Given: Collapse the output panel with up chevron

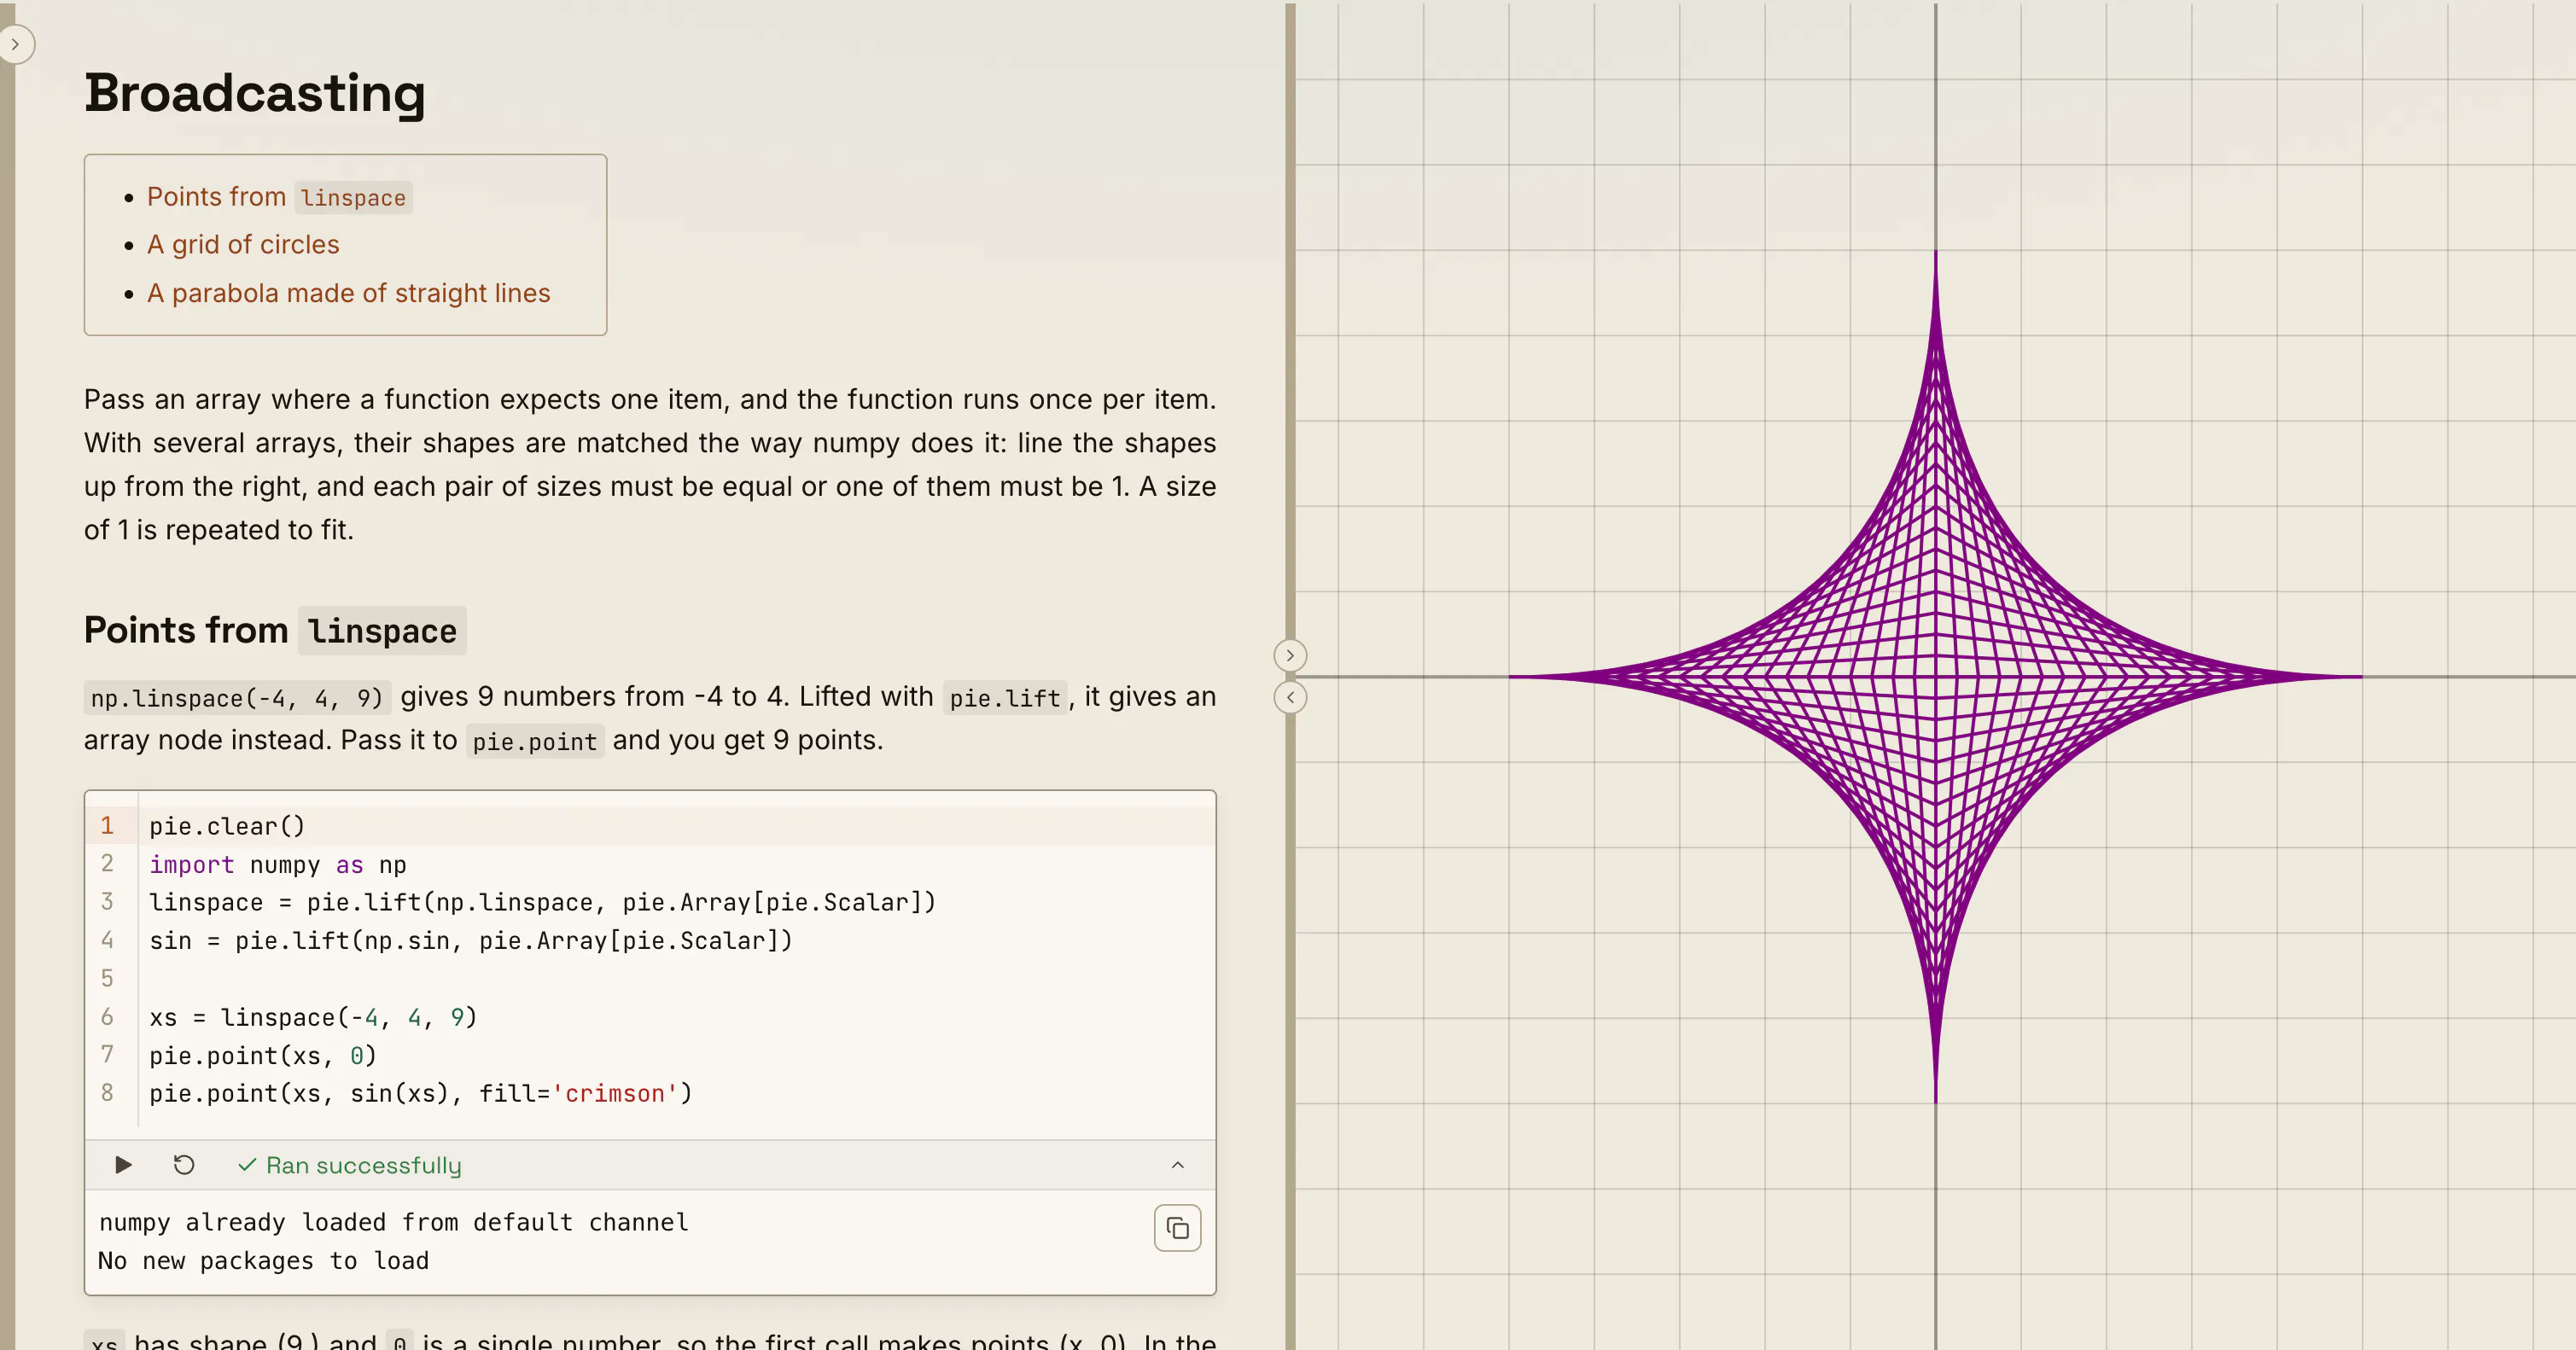Looking at the screenshot, I should coord(1177,1165).
